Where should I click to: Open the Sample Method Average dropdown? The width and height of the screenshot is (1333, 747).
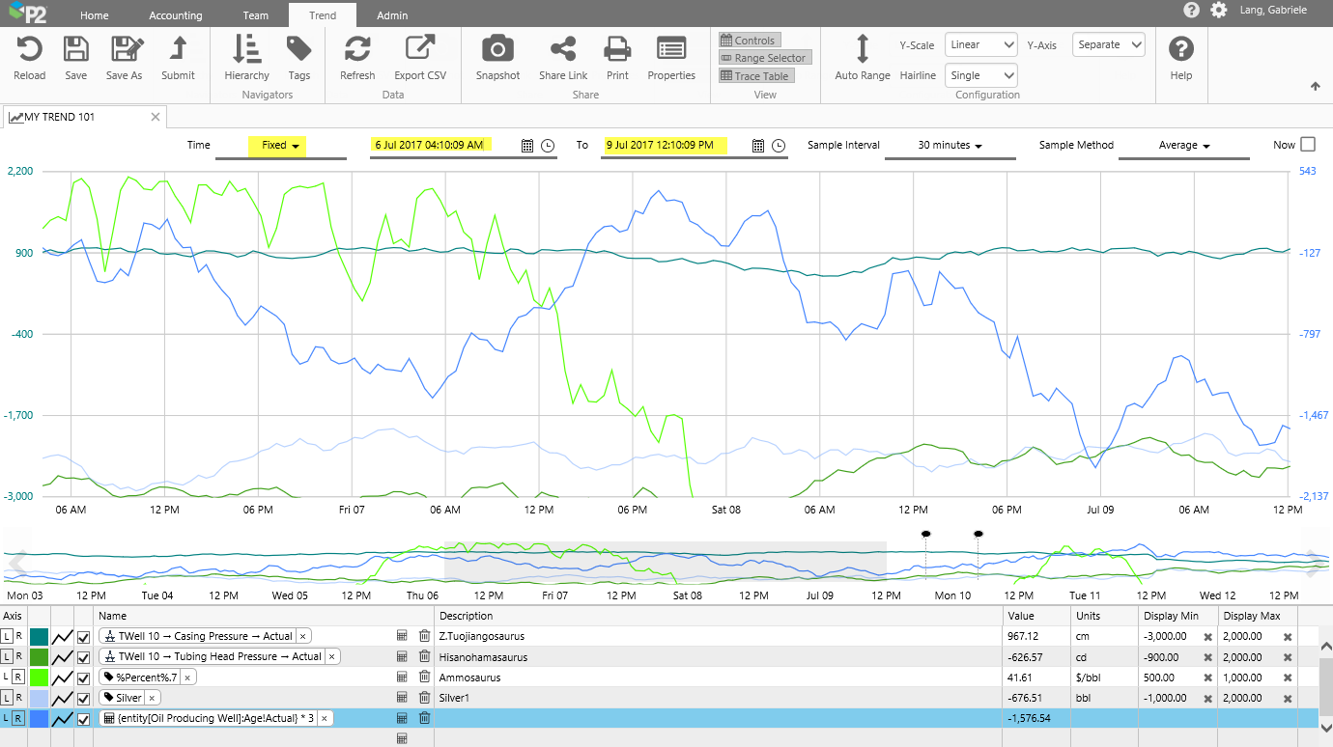(x=1184, y=146)
